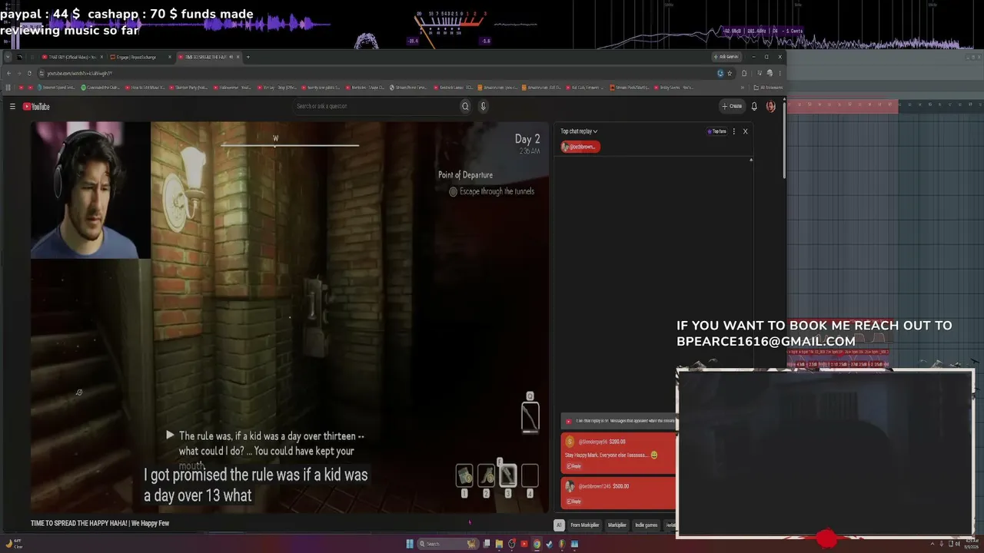The height and width of the screenshot is (553, 984).
Task: Open the 'Slumber Party' bookmark
Action: [x=188, y=88]
